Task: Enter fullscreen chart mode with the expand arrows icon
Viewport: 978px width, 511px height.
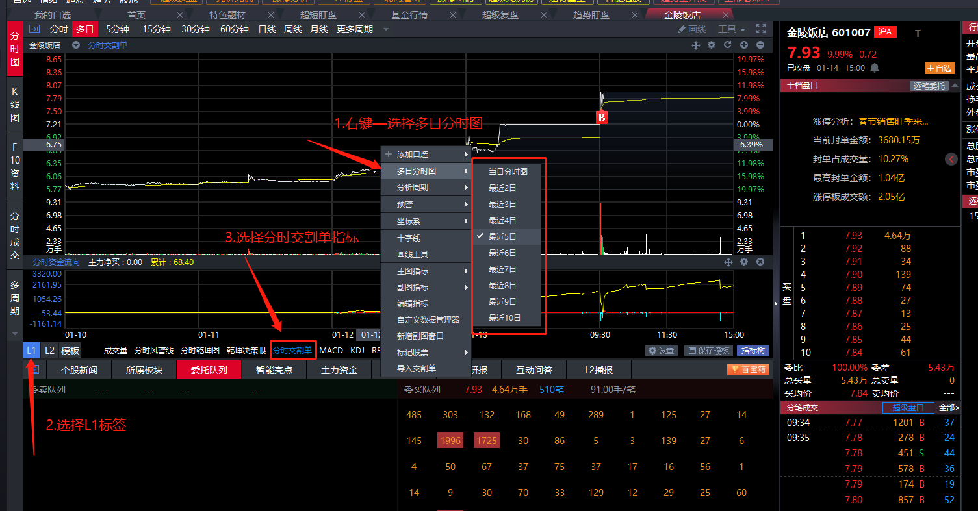Action: [761, 29]
